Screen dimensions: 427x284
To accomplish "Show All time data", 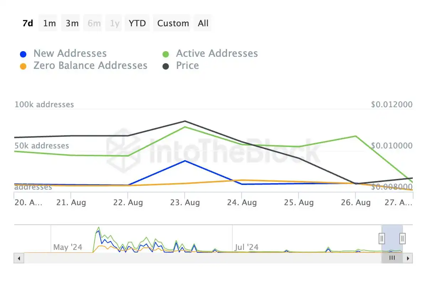I will (x=203, y=23).
